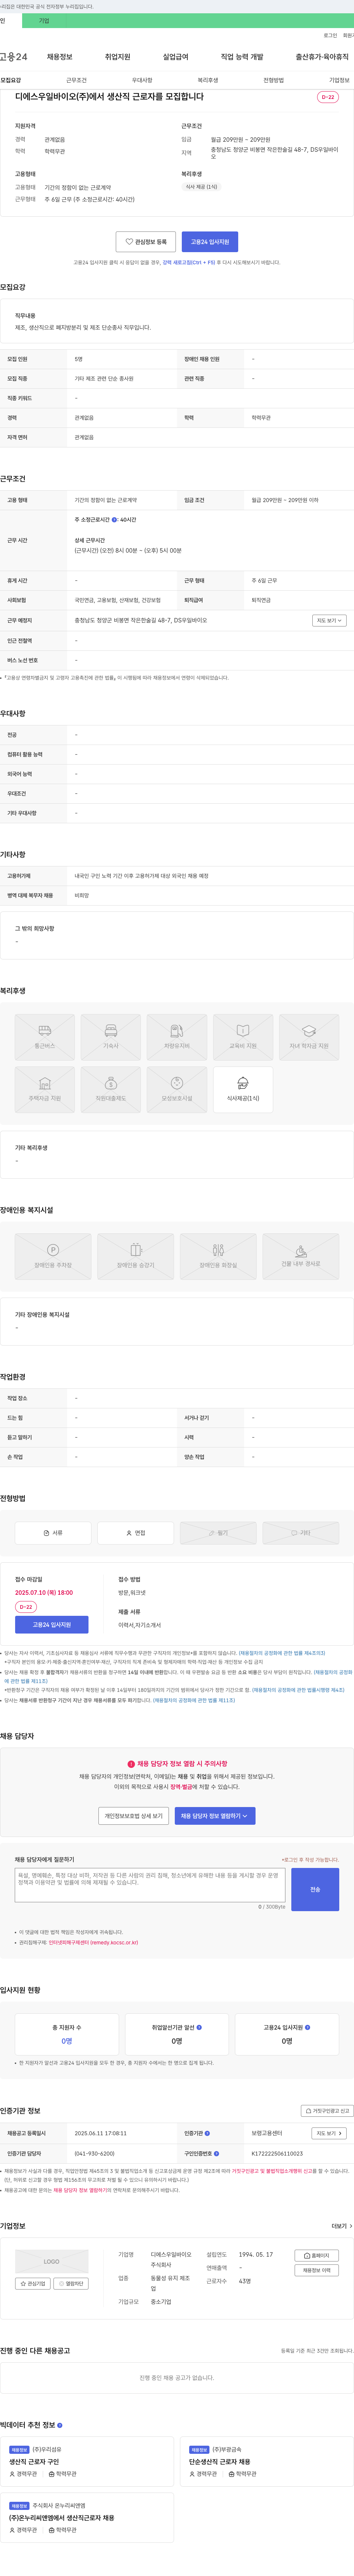Click the 장애인용 주차장 parking icon

tap(53, 1255)
